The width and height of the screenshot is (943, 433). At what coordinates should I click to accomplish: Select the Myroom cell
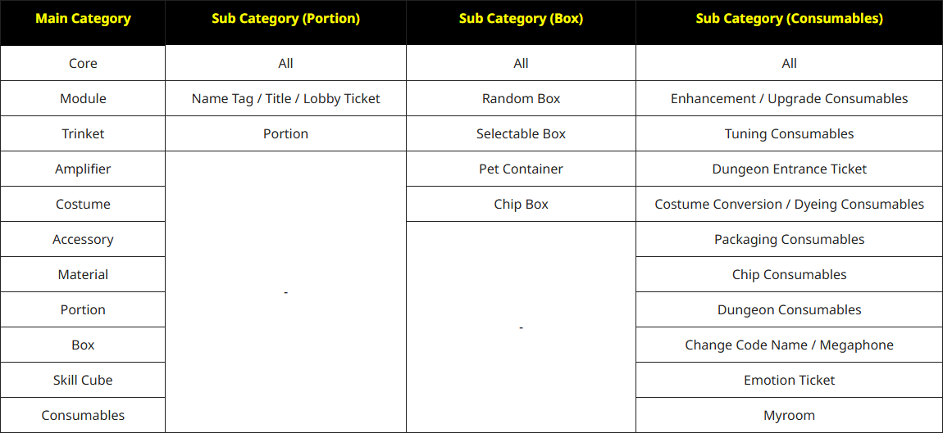(x=789, y=415)
